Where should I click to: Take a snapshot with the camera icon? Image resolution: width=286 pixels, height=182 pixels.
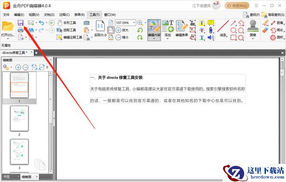(86, 23)
